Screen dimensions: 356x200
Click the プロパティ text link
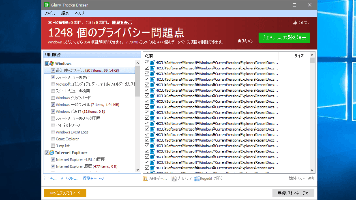(184, 179)
